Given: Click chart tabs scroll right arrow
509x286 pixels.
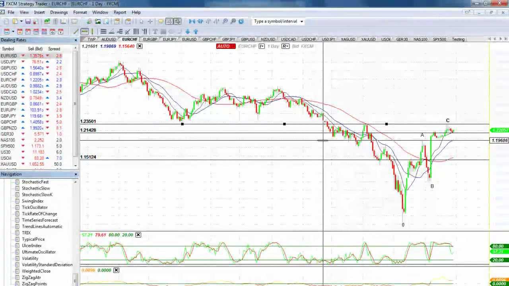Looking at the screenshot, I should pyautogui.click(x=501, y=39).
